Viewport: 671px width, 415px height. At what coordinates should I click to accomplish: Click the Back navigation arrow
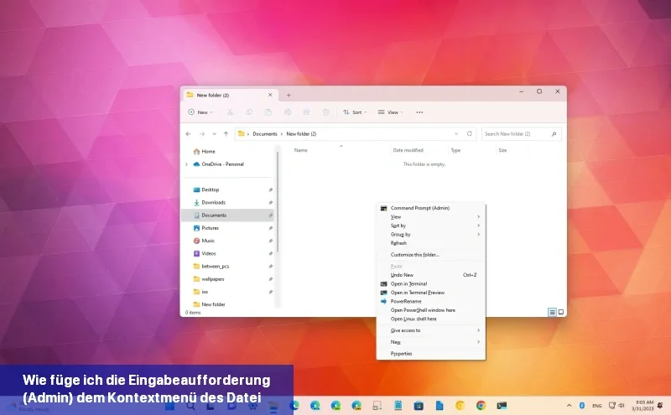(x=190, y=133)
